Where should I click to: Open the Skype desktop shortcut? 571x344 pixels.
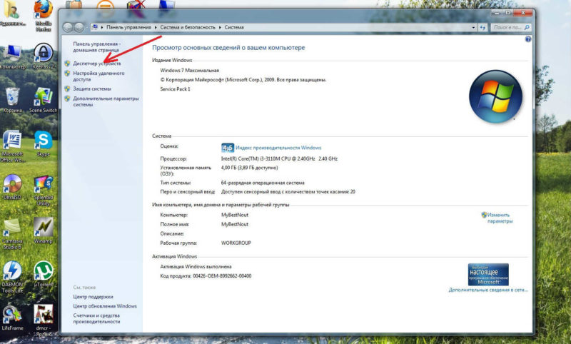click(x=44, y=141)
